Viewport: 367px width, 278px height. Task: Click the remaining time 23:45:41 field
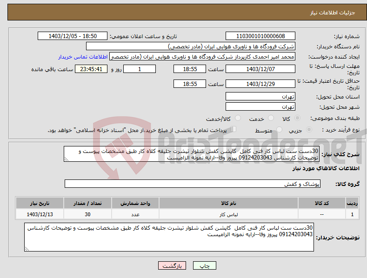91,69
